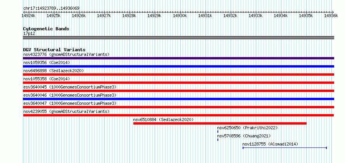Click the nsv6250650 (Prakrithi2022) label
The image size is (345, 163).
[x=248, y=128]
